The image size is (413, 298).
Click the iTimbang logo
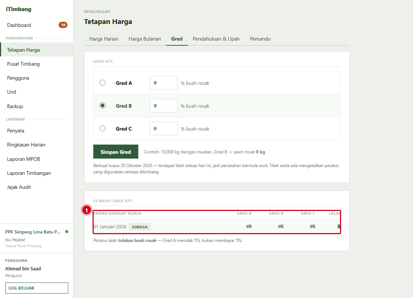(x=18, y=9)
